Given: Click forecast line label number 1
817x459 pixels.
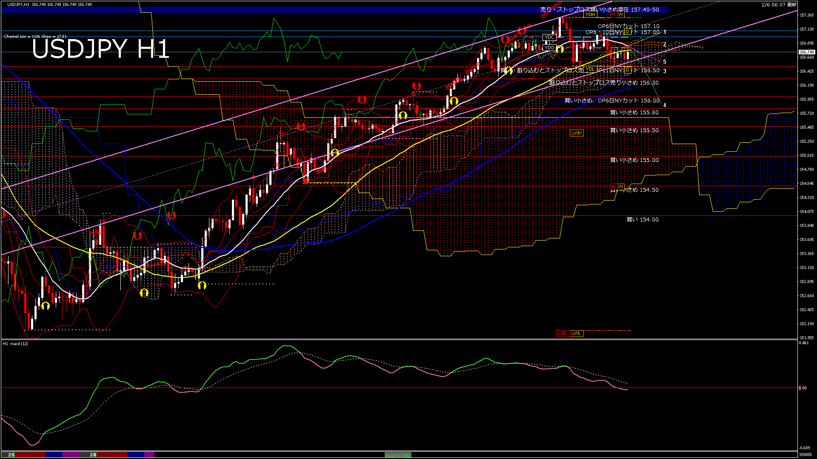Looking at the screenshot, I should (x=665, y=32).
